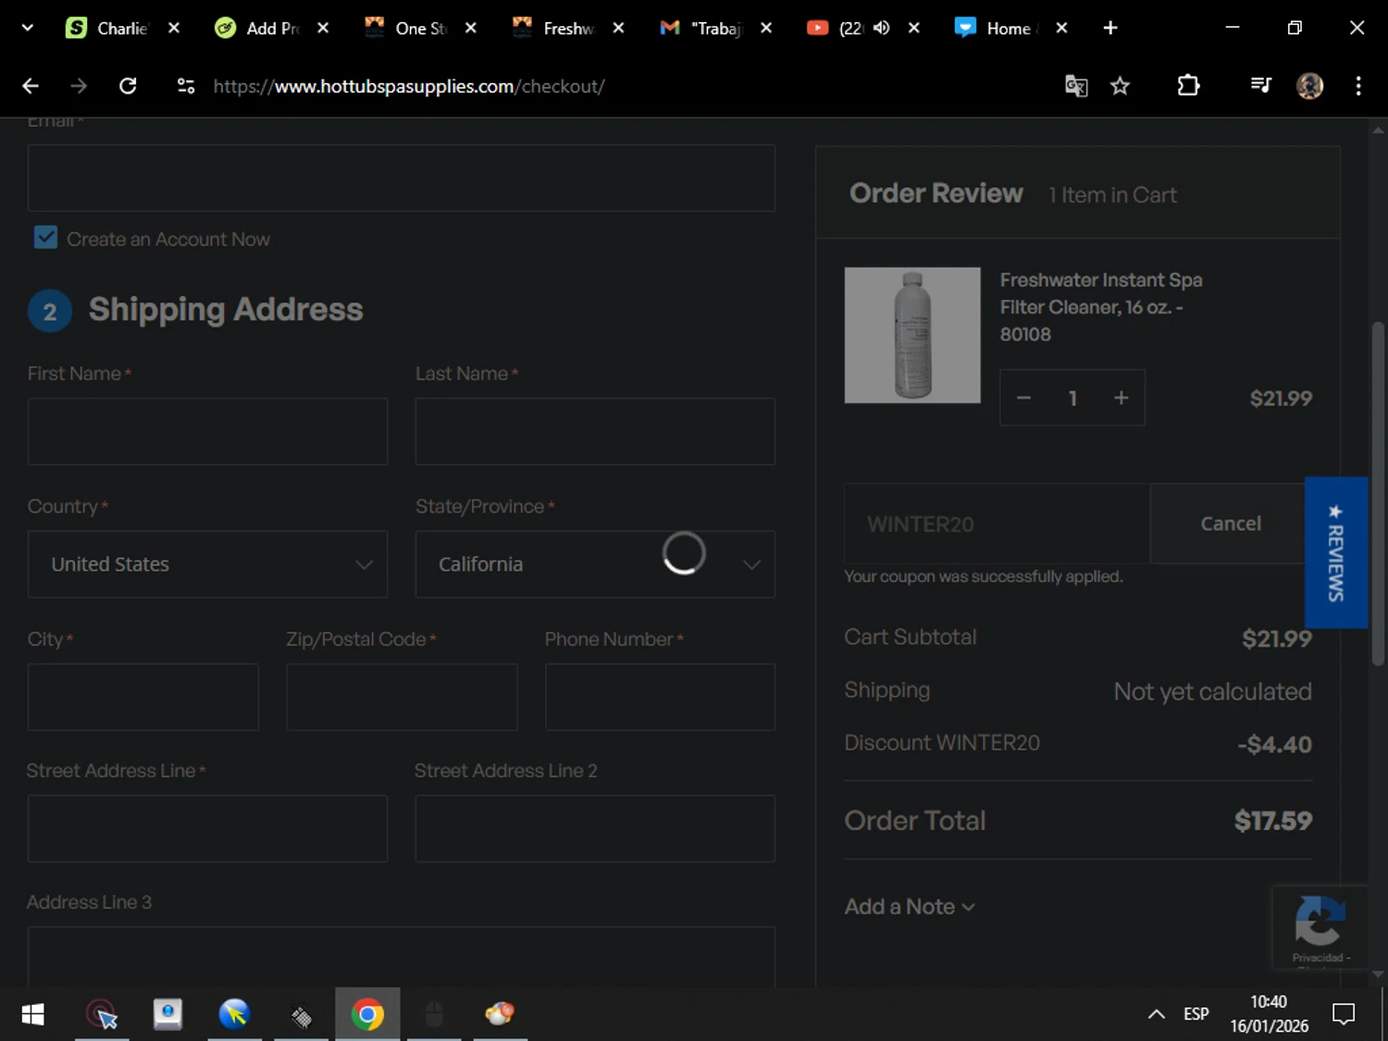This screenshot has height=1041, width=1388.
Task: Go back to the previous page
Action: coord(31,86)
